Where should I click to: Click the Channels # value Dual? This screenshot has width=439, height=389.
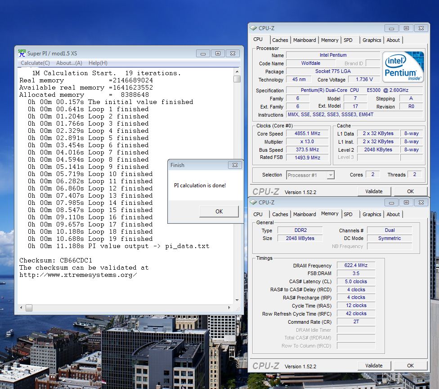[x=390, y=230]
